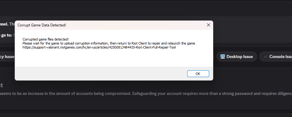Screen dimensions: 292x117
Task: Click the hidden tag pill beside Desktop Issue
Action: pos(213,57)
